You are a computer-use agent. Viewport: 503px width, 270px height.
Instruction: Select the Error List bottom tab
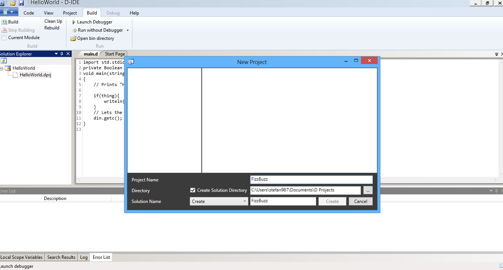click(x=101, y=257)
